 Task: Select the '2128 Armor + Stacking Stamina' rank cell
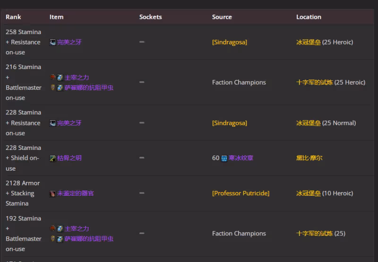(23, 193)
